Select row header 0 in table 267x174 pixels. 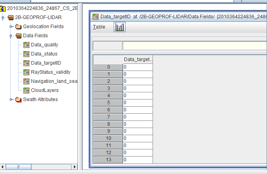108,67
